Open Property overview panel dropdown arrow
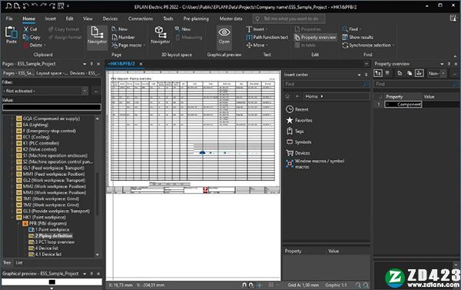 coord(442,64)
